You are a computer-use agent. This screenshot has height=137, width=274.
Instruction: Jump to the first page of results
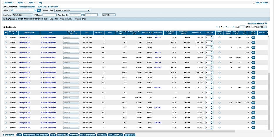(217, 27)
